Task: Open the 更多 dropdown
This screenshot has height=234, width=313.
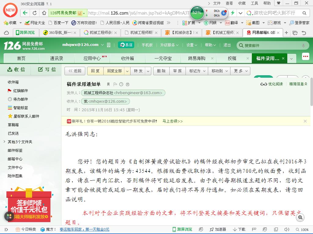Action: pos(240,71)
